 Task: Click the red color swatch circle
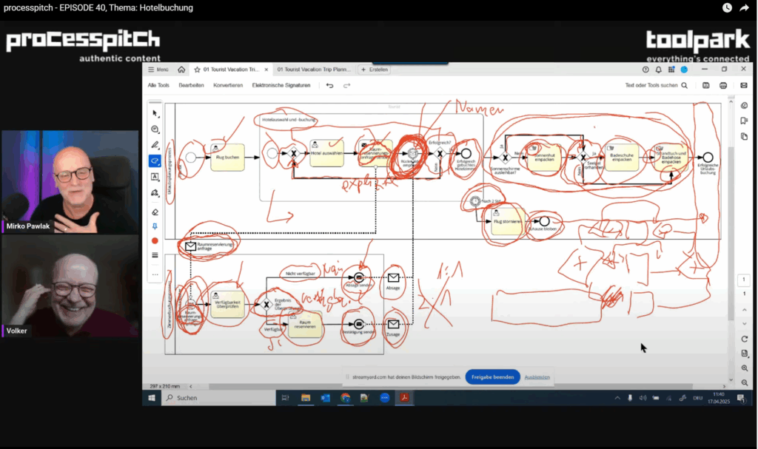coord(155,240)
